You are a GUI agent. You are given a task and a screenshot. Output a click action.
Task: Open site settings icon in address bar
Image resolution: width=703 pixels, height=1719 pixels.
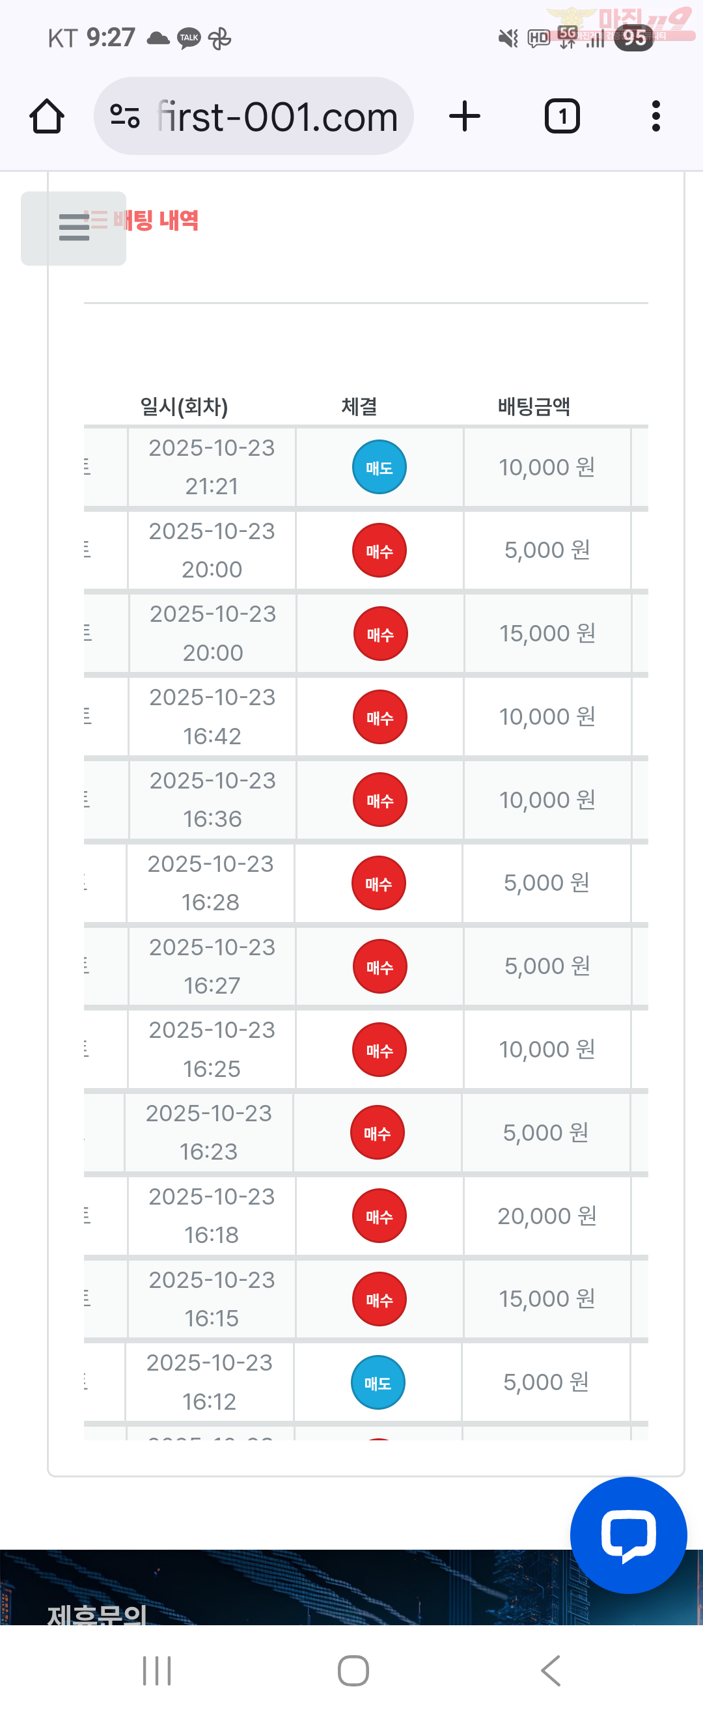[x=125, y=117]
